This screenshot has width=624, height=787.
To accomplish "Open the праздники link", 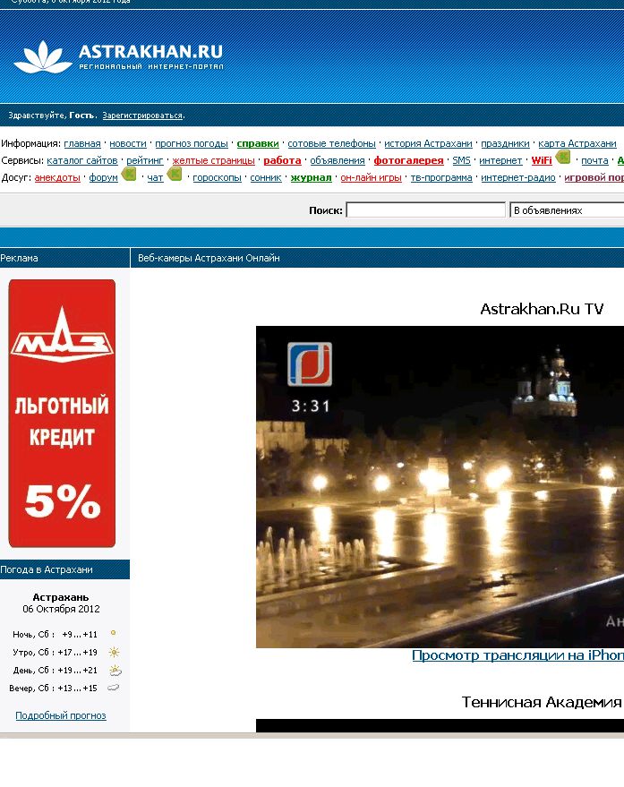I will pos(505,143).
